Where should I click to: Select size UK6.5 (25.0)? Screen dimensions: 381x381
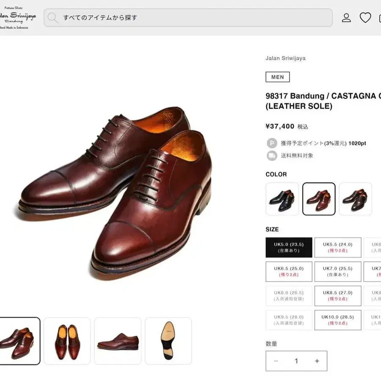click(x=289, y=271)
